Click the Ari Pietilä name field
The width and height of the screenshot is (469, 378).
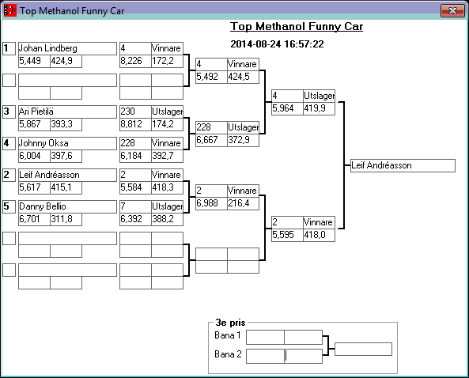click(67, 112)
